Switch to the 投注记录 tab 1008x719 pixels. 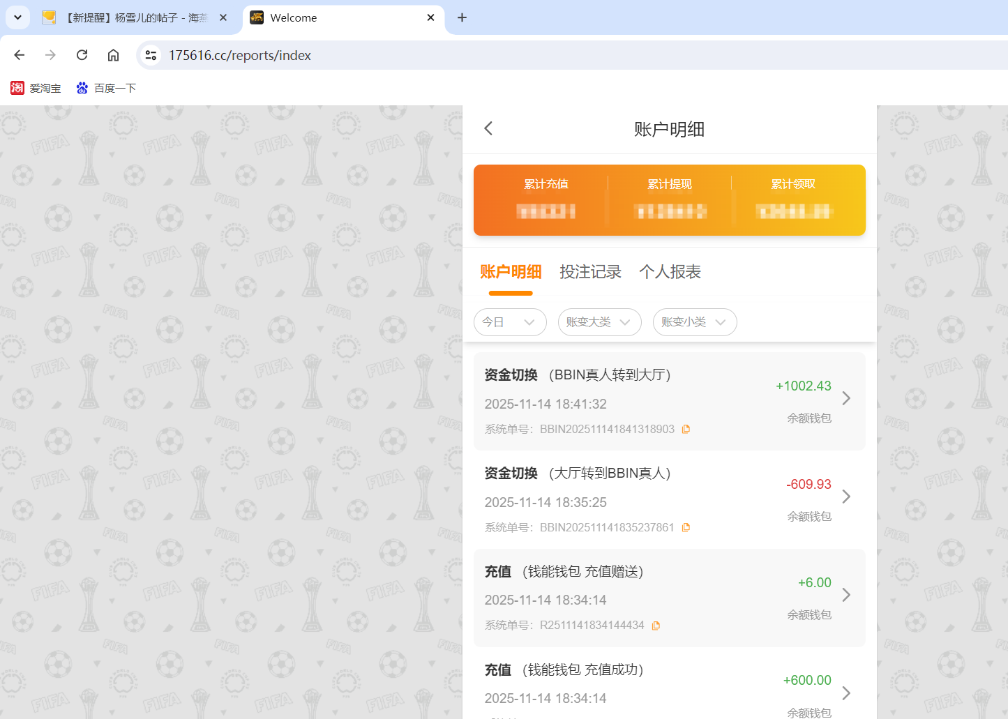(x=590, y=272)
